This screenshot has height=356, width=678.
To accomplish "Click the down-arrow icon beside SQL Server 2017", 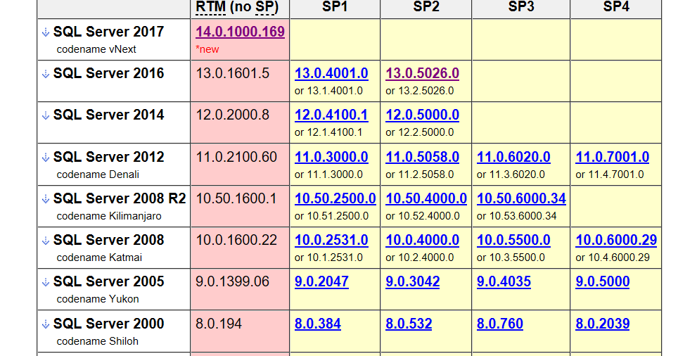I will (46, 32).
